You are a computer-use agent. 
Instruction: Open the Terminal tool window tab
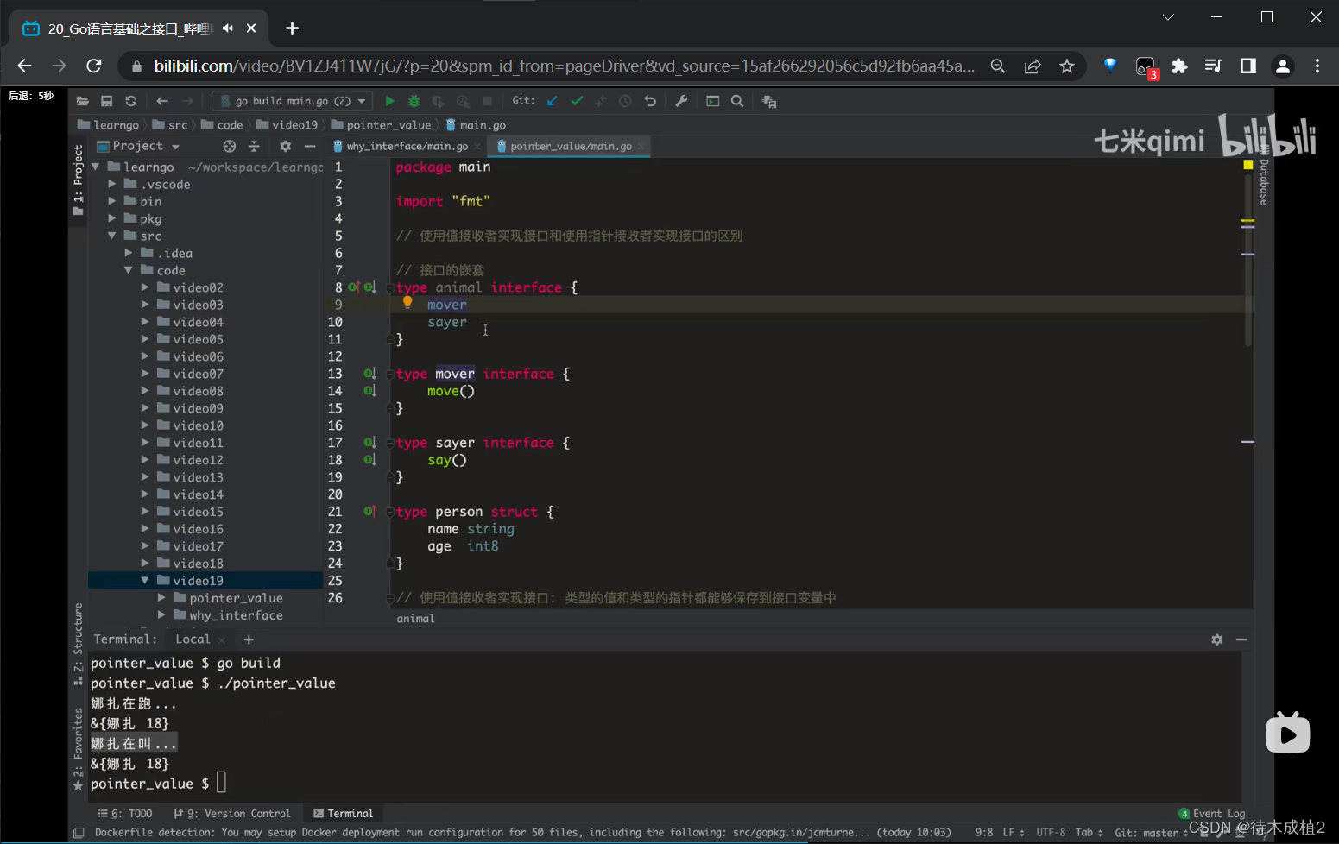[343, 814]
